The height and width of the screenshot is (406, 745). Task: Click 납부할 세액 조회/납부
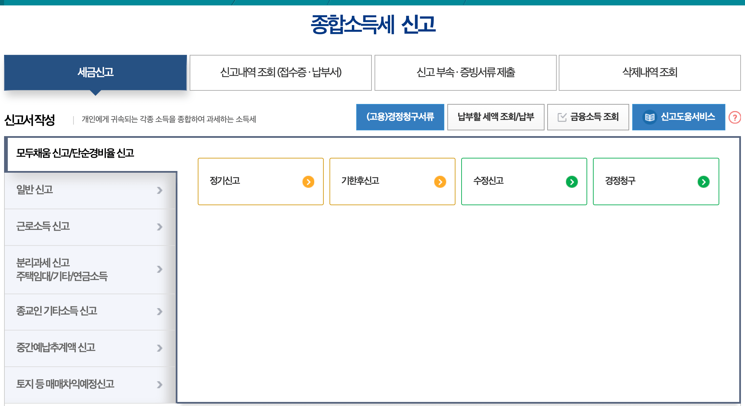pos(496,117)
